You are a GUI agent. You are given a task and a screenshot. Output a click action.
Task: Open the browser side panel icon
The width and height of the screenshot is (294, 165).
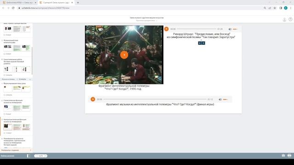[281, 8]
